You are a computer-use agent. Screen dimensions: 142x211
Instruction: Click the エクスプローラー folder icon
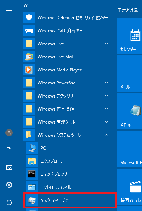pos(32,161)
